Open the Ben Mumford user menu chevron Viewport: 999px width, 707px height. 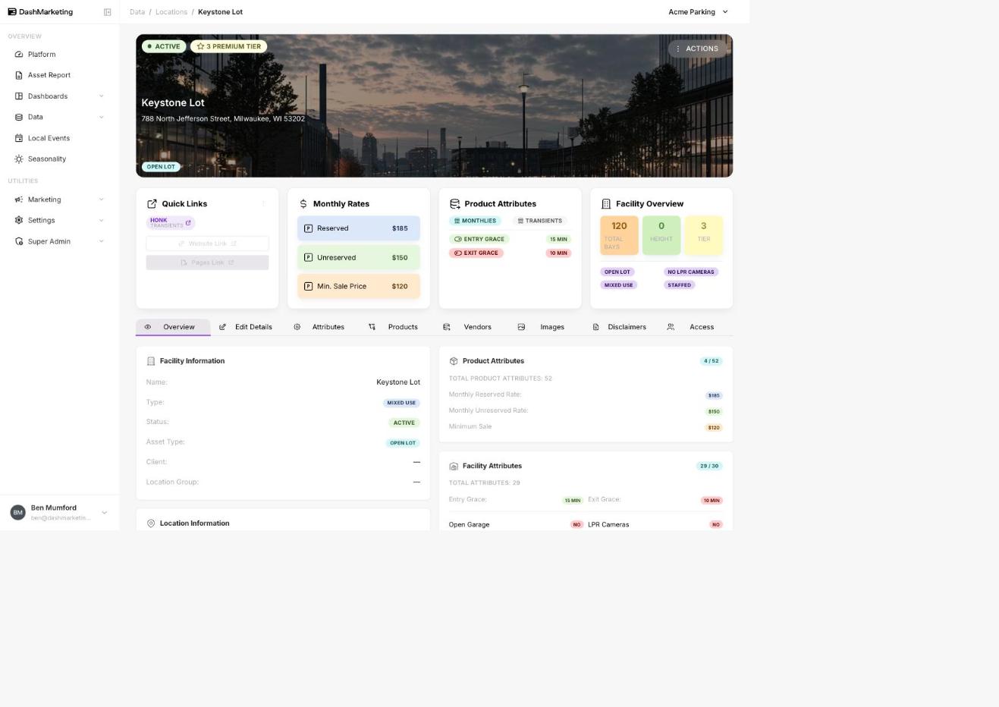click(105, 513)
